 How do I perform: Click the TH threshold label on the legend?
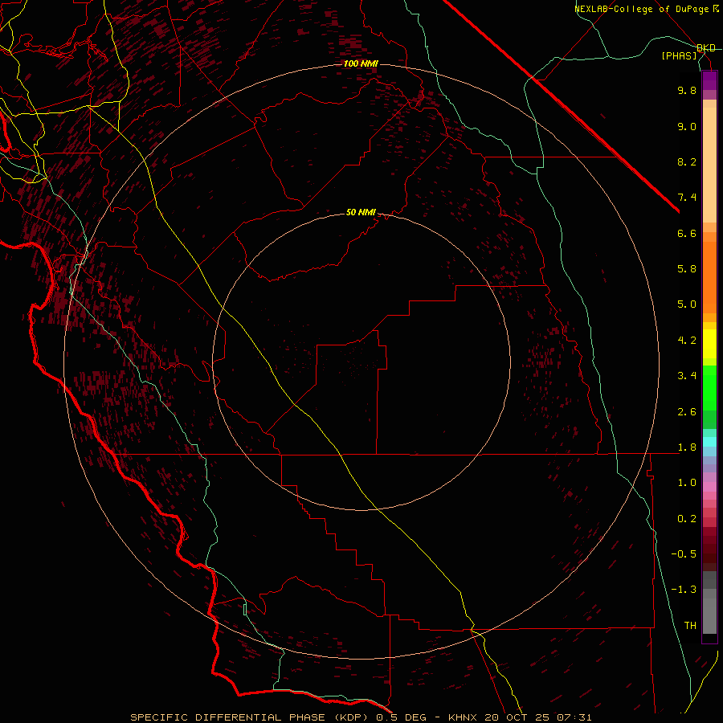[x=690, y=626]
